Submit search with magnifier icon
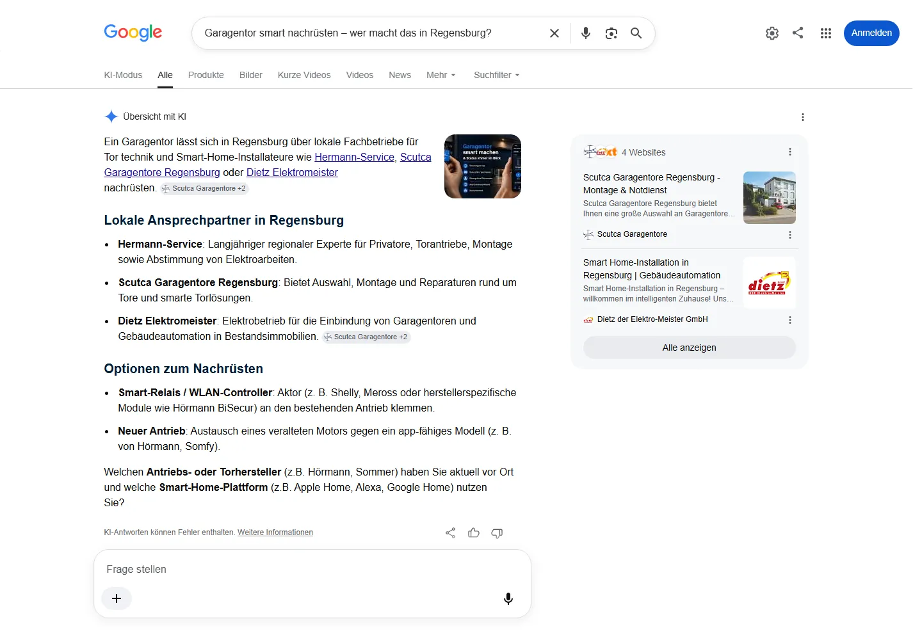 636,33
